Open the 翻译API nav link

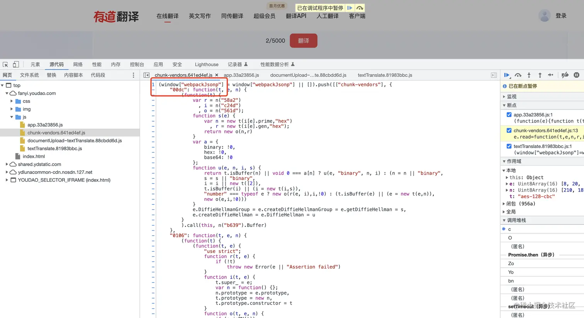(296, 16)
